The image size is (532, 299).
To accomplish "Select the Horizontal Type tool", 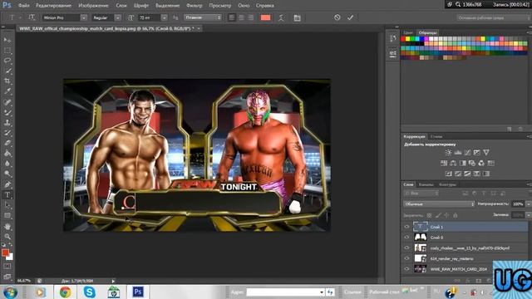I will (x=7, y=195).
